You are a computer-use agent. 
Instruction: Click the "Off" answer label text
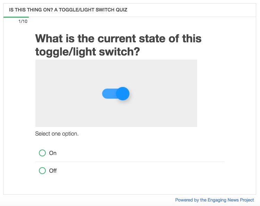53,171
